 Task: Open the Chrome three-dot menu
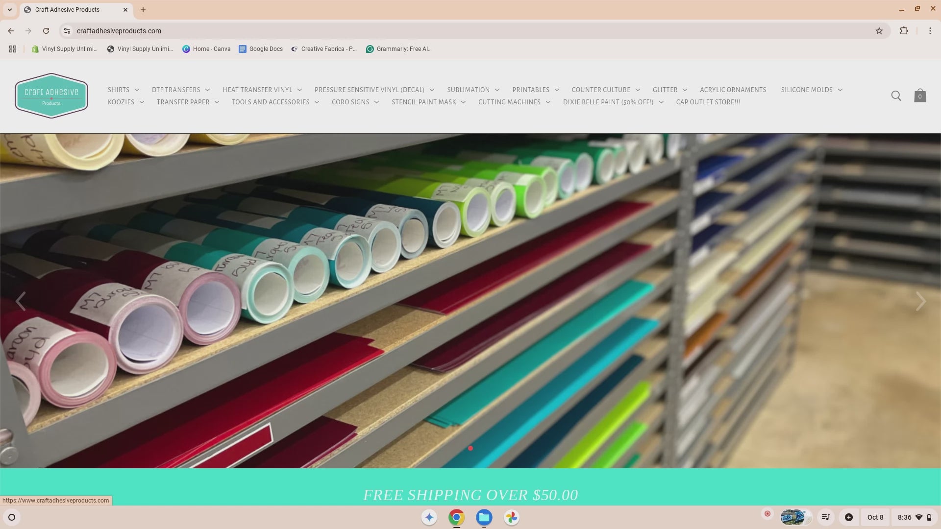coord(930,31)
